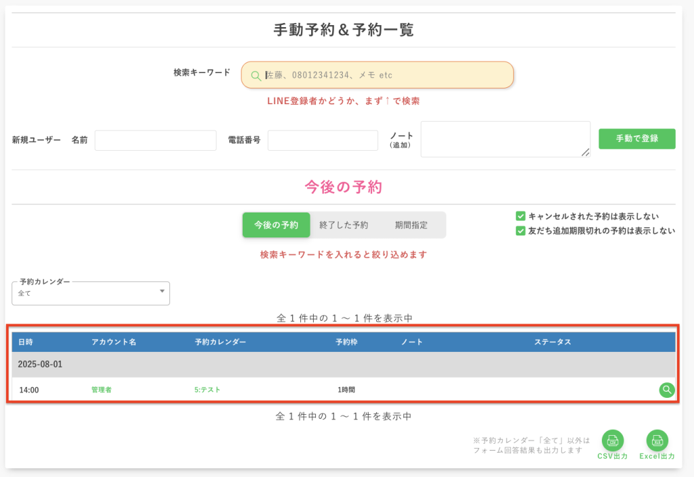Open the 管理者 account link

pos(101,390)
